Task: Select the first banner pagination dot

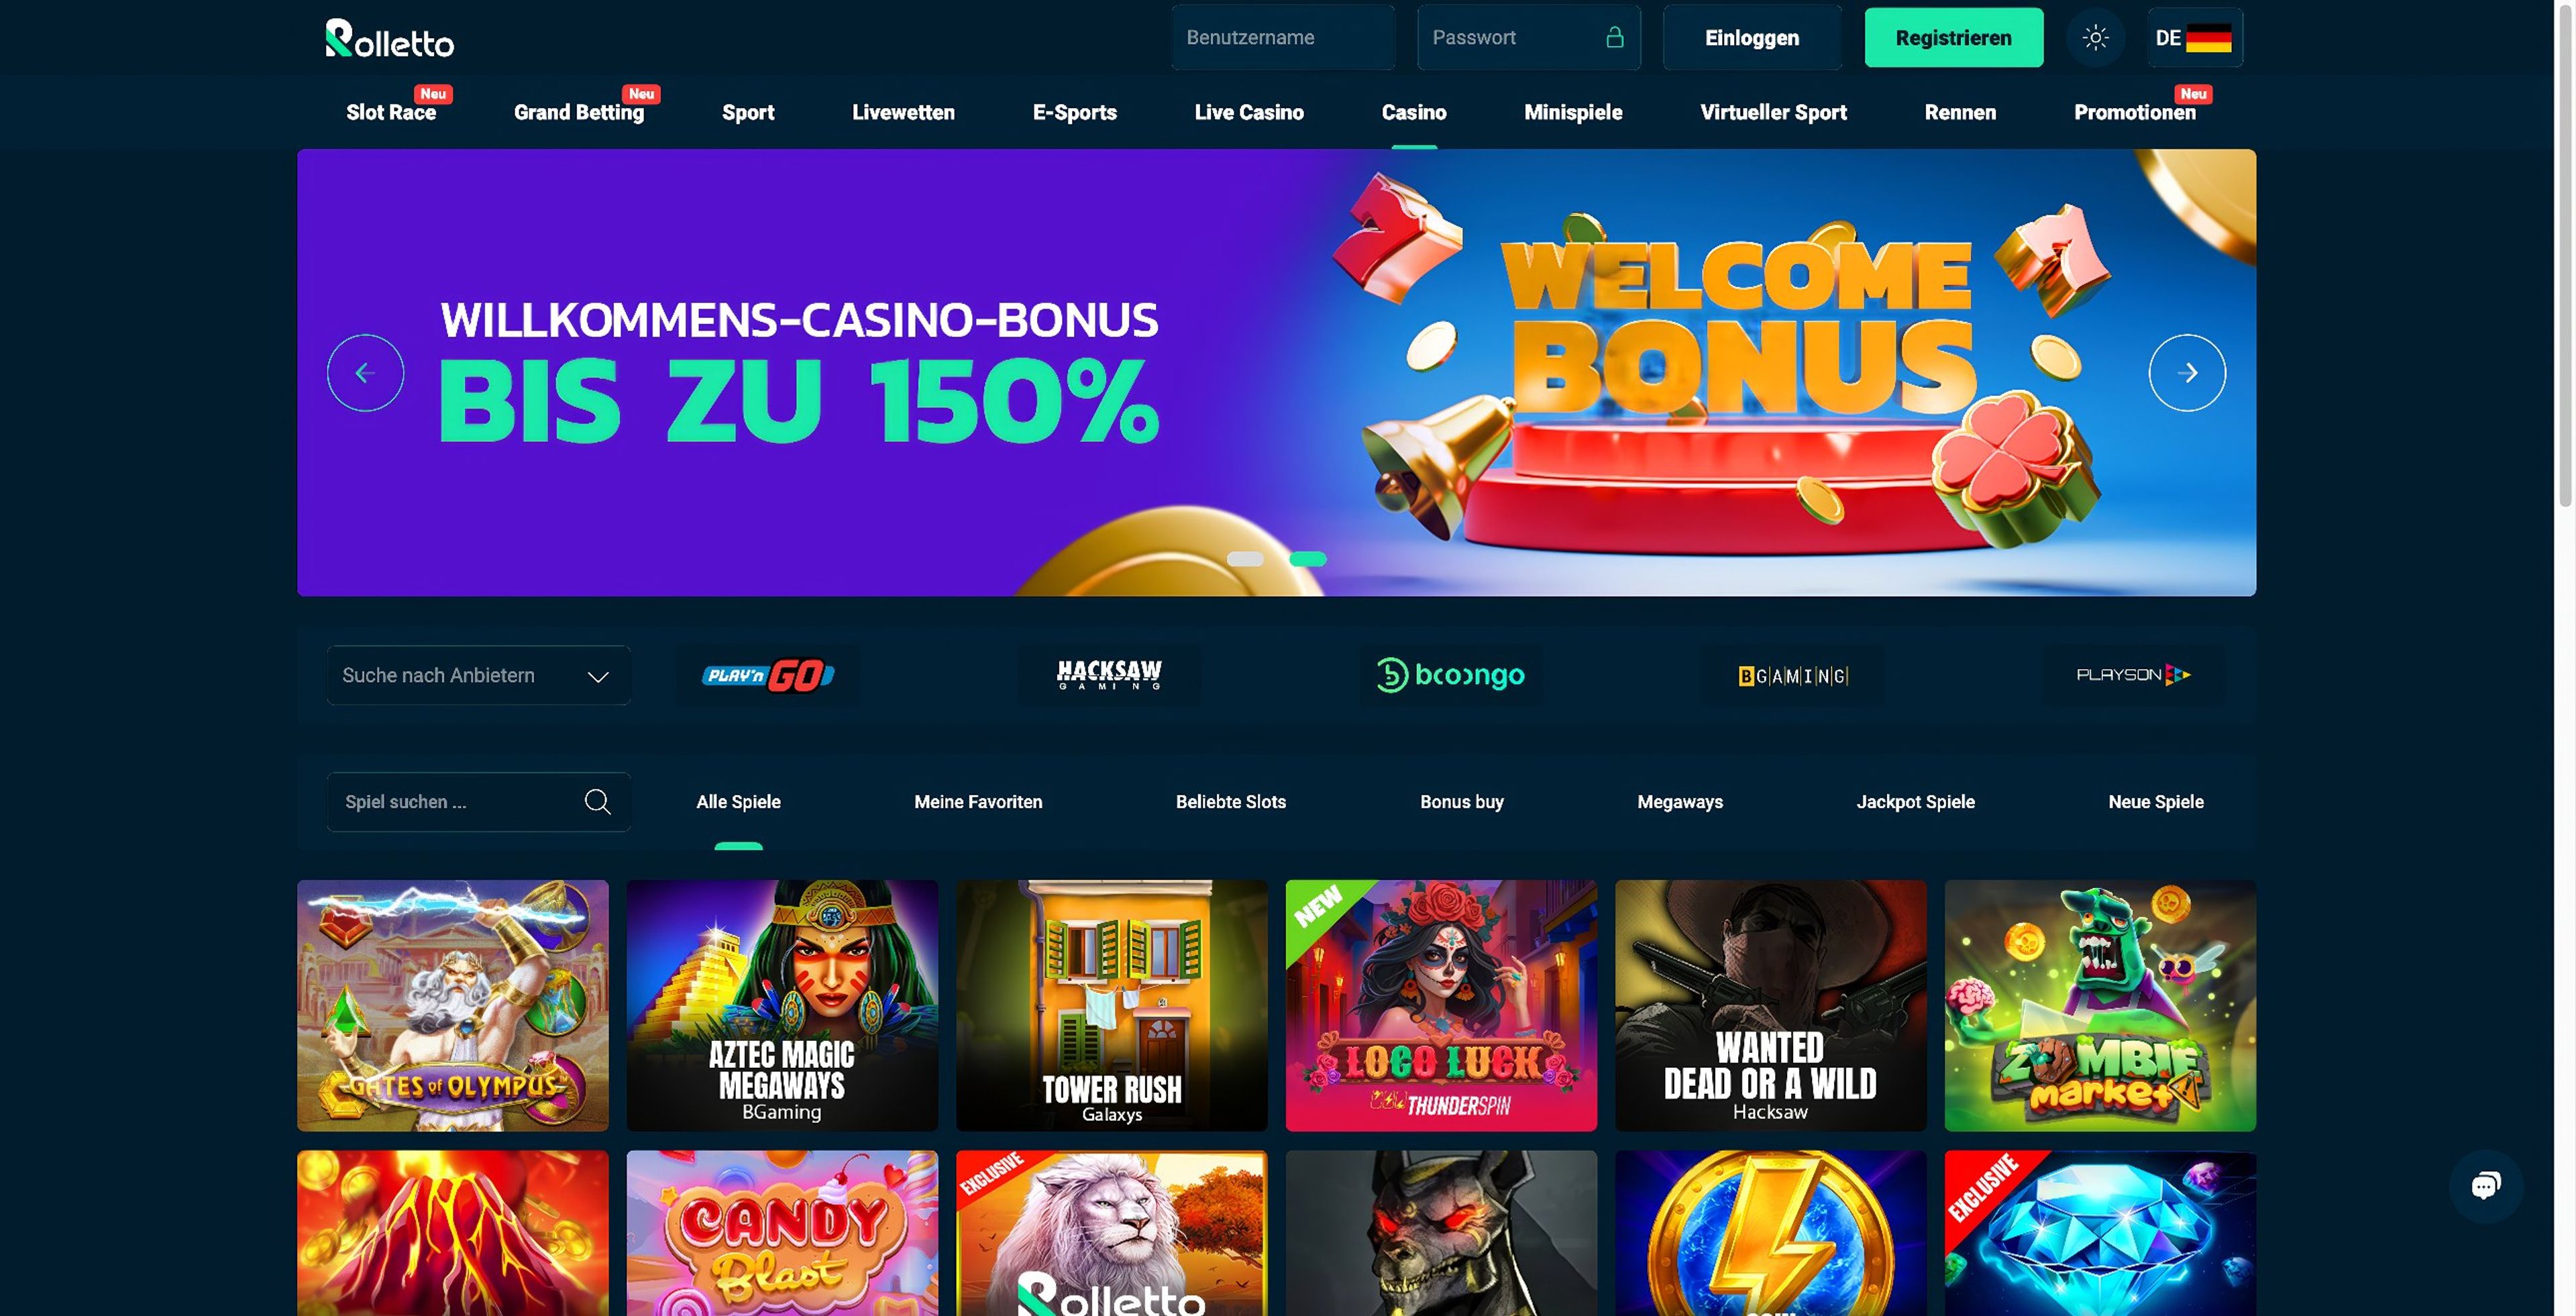Action: click(1245, 559)
